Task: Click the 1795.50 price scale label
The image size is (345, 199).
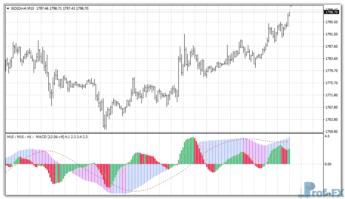Action: (331, 22)
